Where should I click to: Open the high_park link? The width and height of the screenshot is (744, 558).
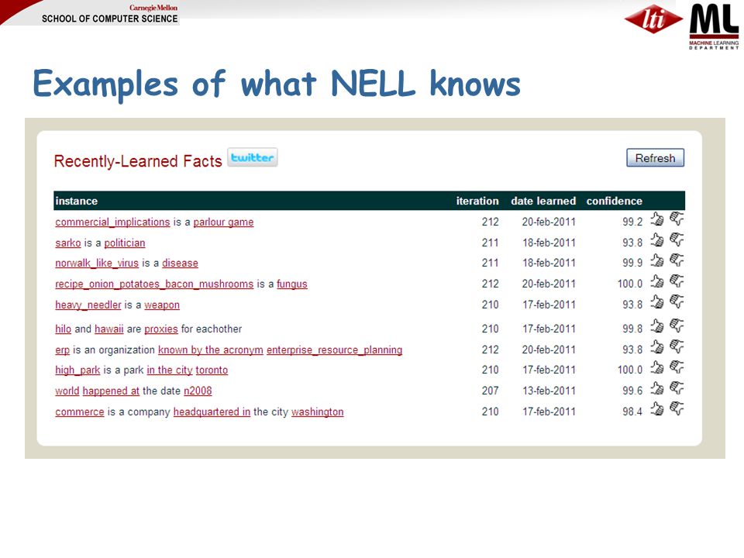77,370
